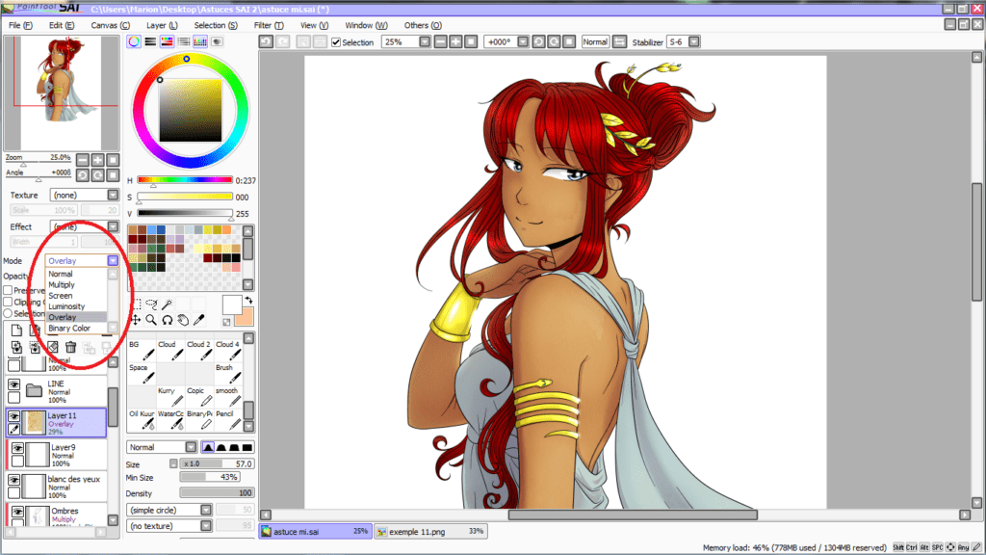Select the hand pan tool
The height and width of the screenshot is (555, 986).
pyautogui.click(x=183, y=320)
